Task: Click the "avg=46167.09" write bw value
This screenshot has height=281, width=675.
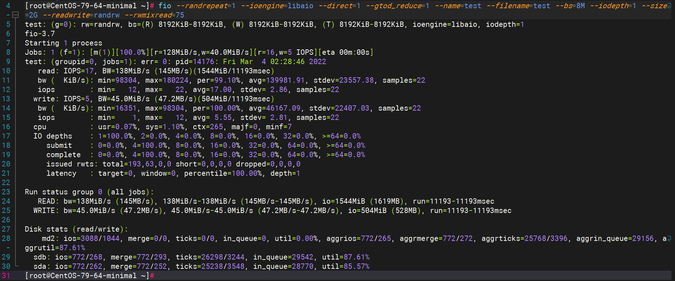Action: point(275,108)
